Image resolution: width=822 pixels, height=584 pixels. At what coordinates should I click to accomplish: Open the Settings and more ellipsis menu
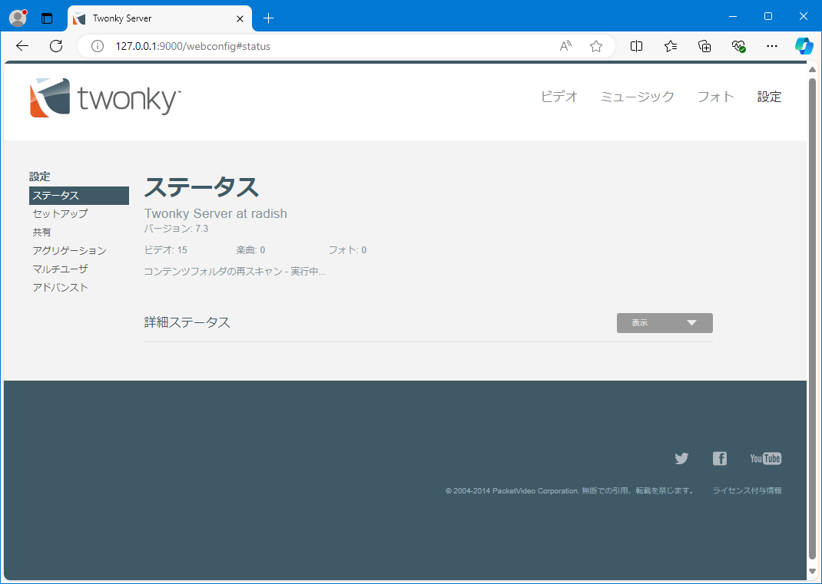771,46
